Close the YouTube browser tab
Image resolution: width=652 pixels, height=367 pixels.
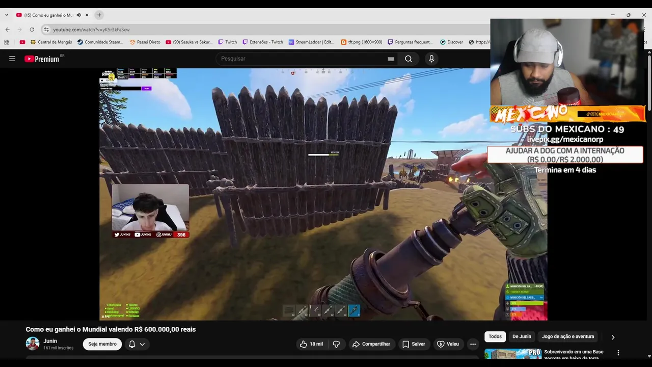[87, 15]
